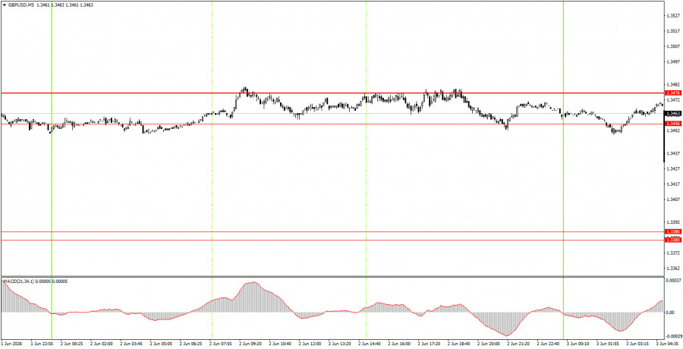683x349 pixels.
Task: Click the 3 Jun 00:10 time label
Action: pos(578,344)
